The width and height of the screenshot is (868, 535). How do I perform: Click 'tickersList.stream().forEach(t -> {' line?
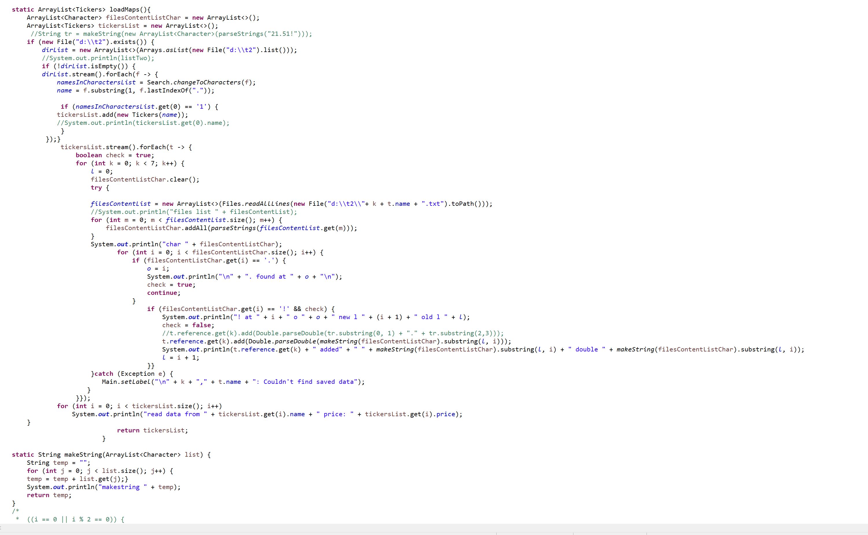point(126,147)
